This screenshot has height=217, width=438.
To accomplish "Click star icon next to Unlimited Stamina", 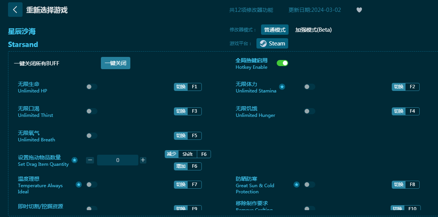I will (x=282, y=87).
